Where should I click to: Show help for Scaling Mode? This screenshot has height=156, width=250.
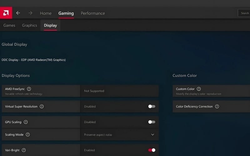coord(28,135)
